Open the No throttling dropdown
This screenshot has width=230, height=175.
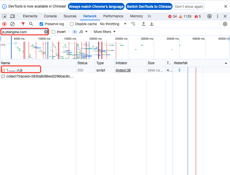[x=113, y=24]
